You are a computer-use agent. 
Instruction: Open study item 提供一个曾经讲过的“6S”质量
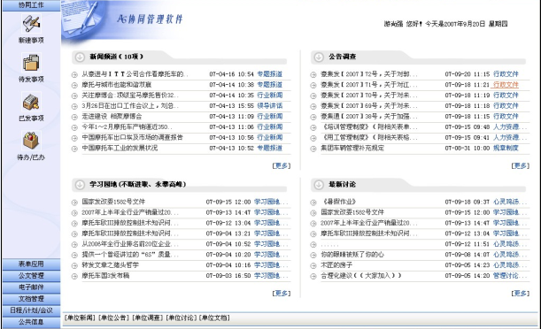click(x=130, y=255)
